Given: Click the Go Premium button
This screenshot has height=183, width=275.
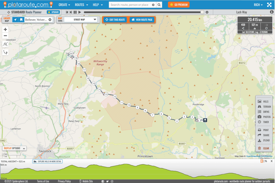Looking at the screenshot, I should 178,5.
